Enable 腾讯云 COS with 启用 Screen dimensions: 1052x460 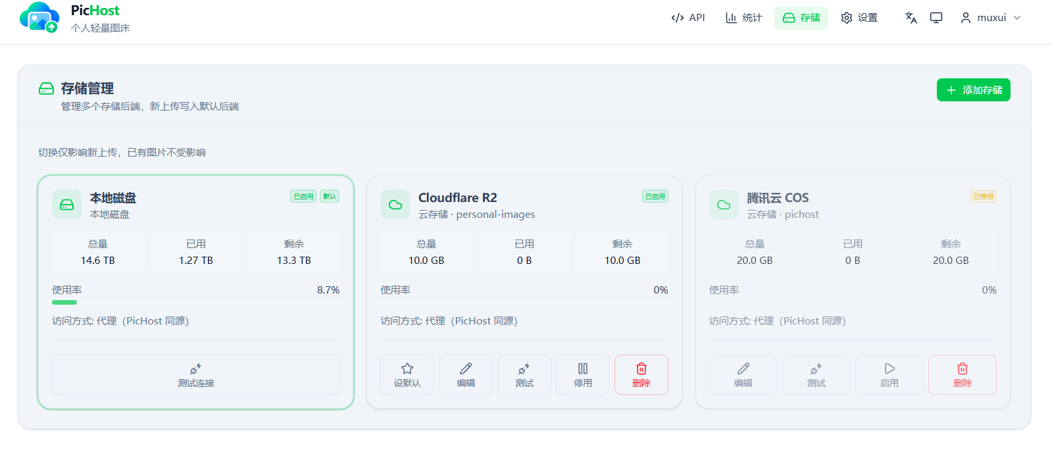point(889,375)
